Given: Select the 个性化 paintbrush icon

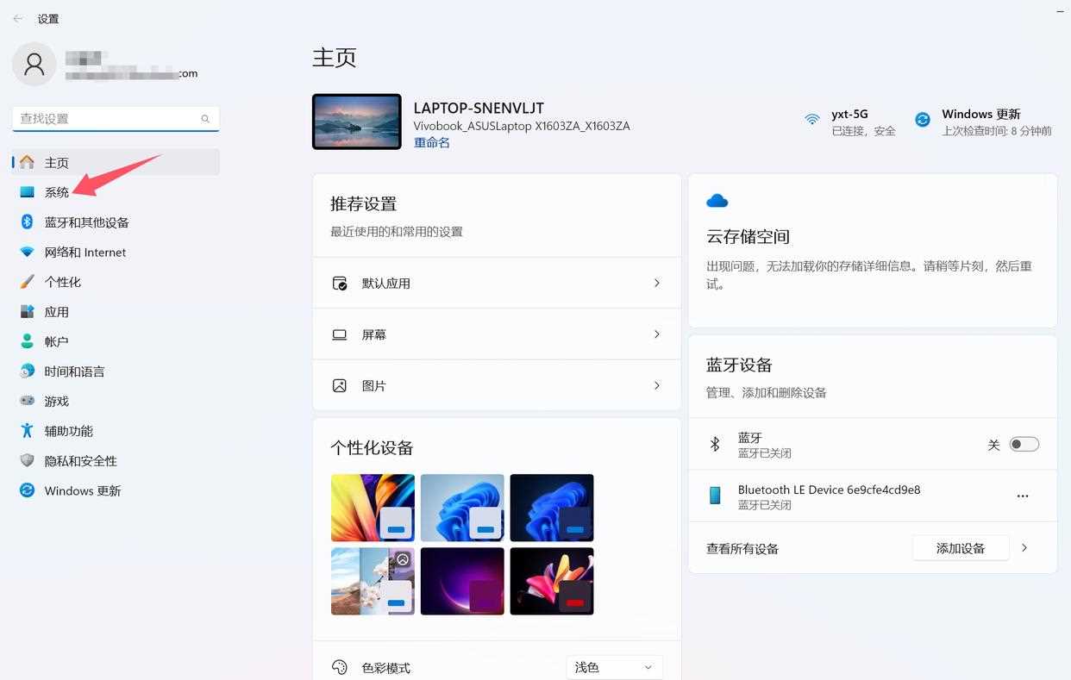Looking at the screenshot, I should click(26, 282).
